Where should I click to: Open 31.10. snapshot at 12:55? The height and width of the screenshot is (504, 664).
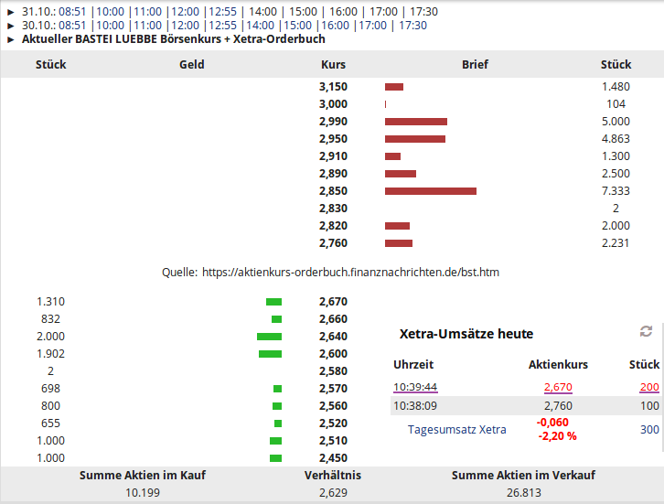click(x=223, y=12)
